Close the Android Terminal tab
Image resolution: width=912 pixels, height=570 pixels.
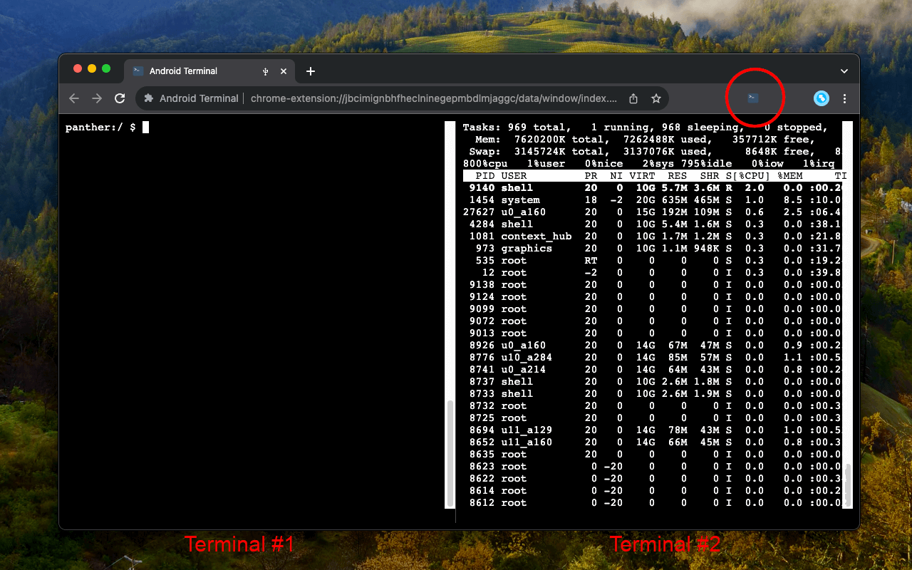tap(284, 71)
